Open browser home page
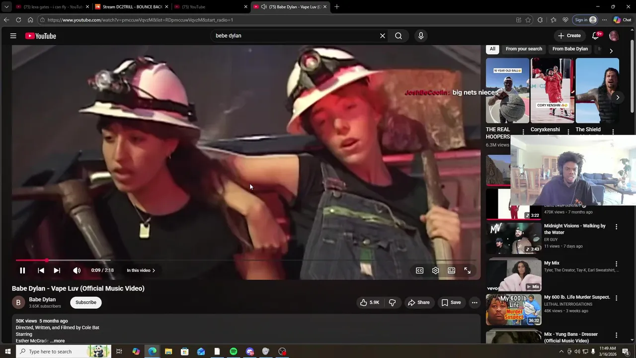 pyautogui.click(x=30, y=20)
